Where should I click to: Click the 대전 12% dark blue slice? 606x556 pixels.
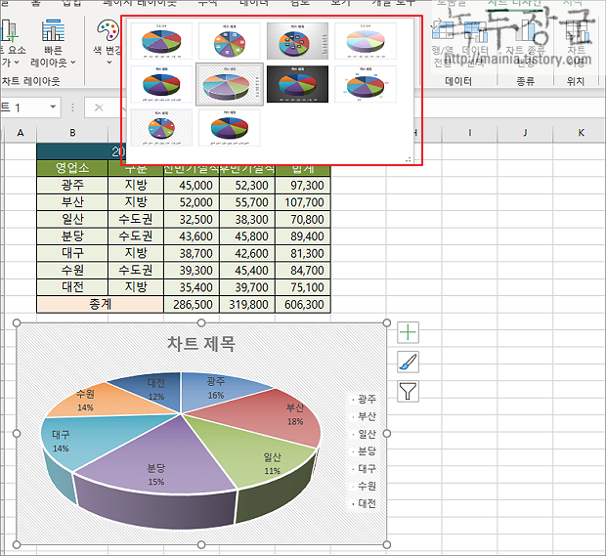(x=158, y=388)
